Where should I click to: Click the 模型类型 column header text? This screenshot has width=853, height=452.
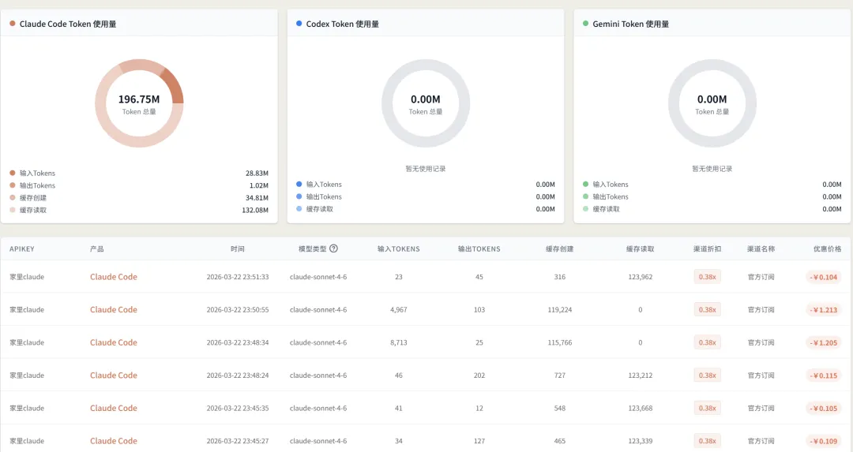pos(312,248)
